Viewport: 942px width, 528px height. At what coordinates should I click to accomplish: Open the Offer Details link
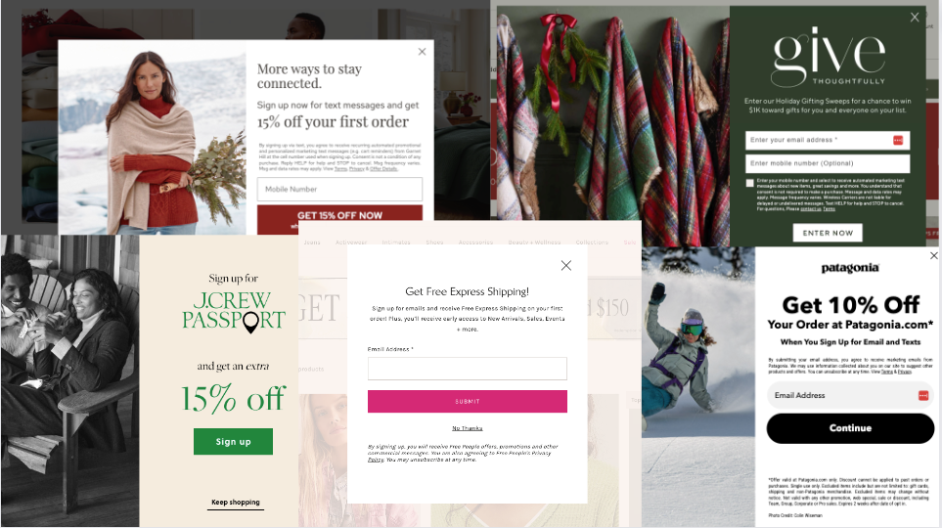pyautogui.click(x=383, y=169)
